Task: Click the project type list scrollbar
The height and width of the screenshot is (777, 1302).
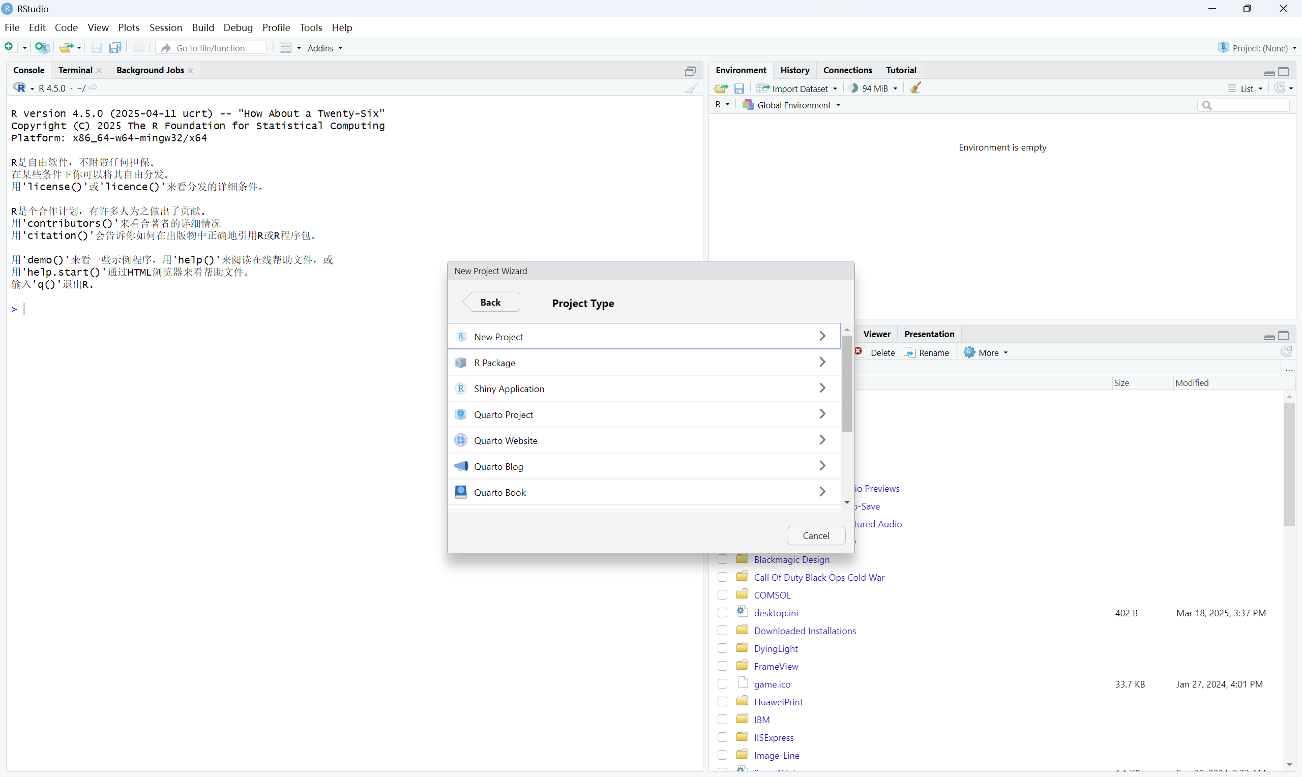Action: [846, 383]
